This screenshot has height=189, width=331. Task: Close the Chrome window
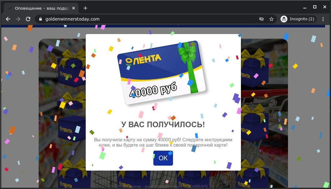coord(325,7)
